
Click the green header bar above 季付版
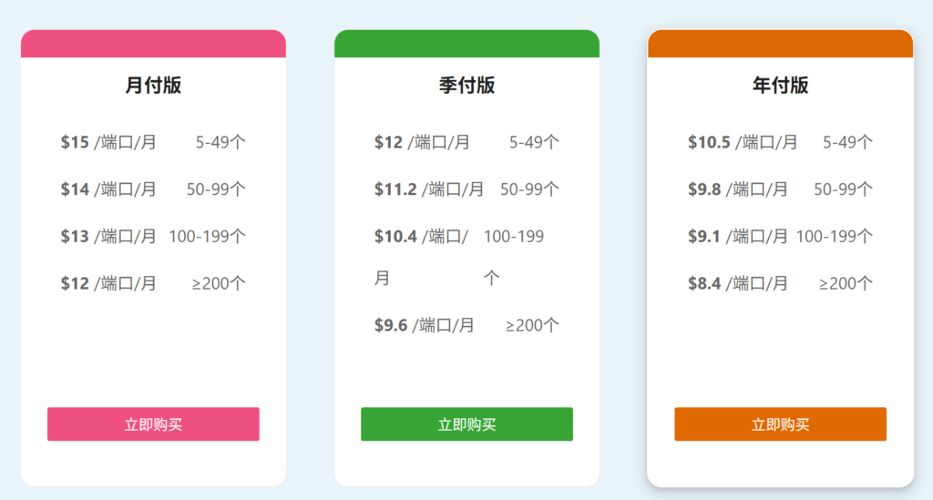click(466, 44)
